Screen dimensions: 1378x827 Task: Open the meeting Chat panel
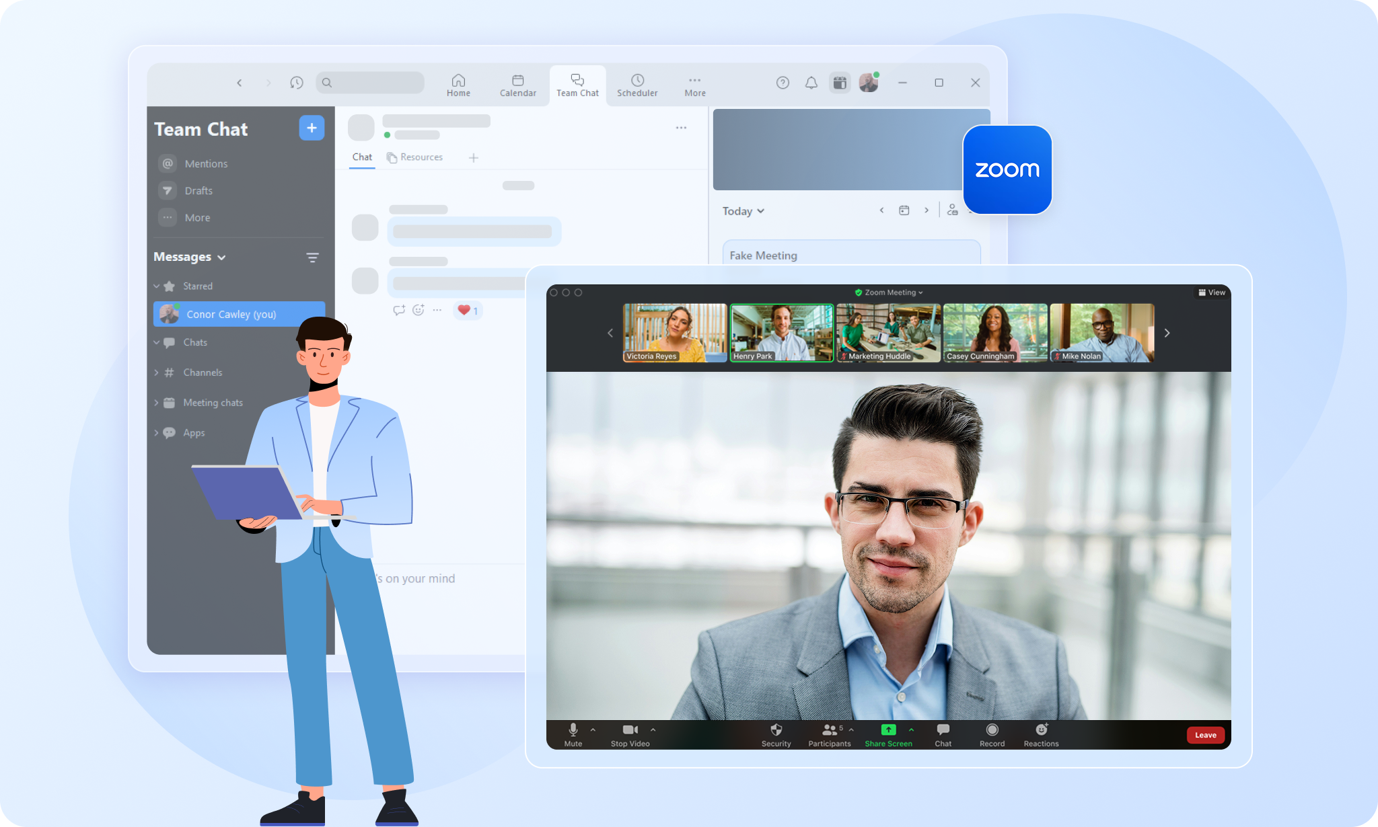coord(943,735)
